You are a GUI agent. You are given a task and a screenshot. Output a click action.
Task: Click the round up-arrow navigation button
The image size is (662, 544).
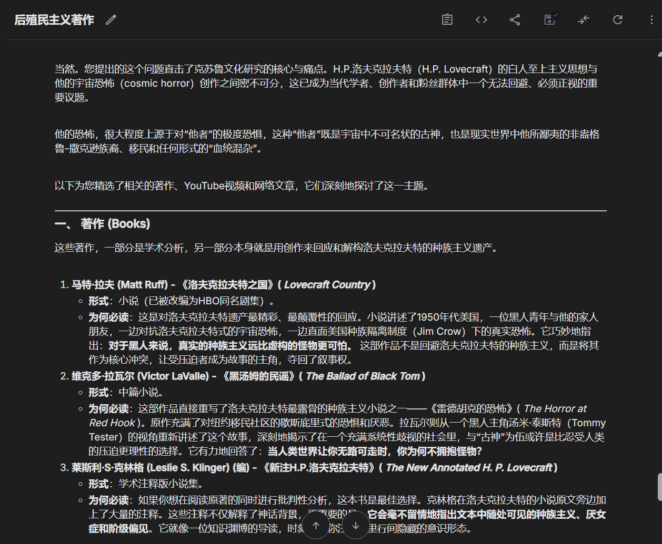[x=316, y=526]
